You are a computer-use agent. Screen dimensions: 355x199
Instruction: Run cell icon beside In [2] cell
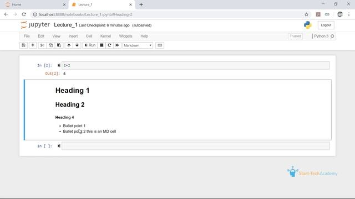tap(59, 65)
